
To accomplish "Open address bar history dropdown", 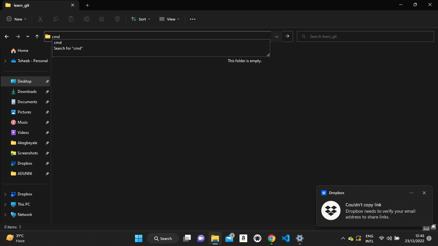I will click(276, 37).
